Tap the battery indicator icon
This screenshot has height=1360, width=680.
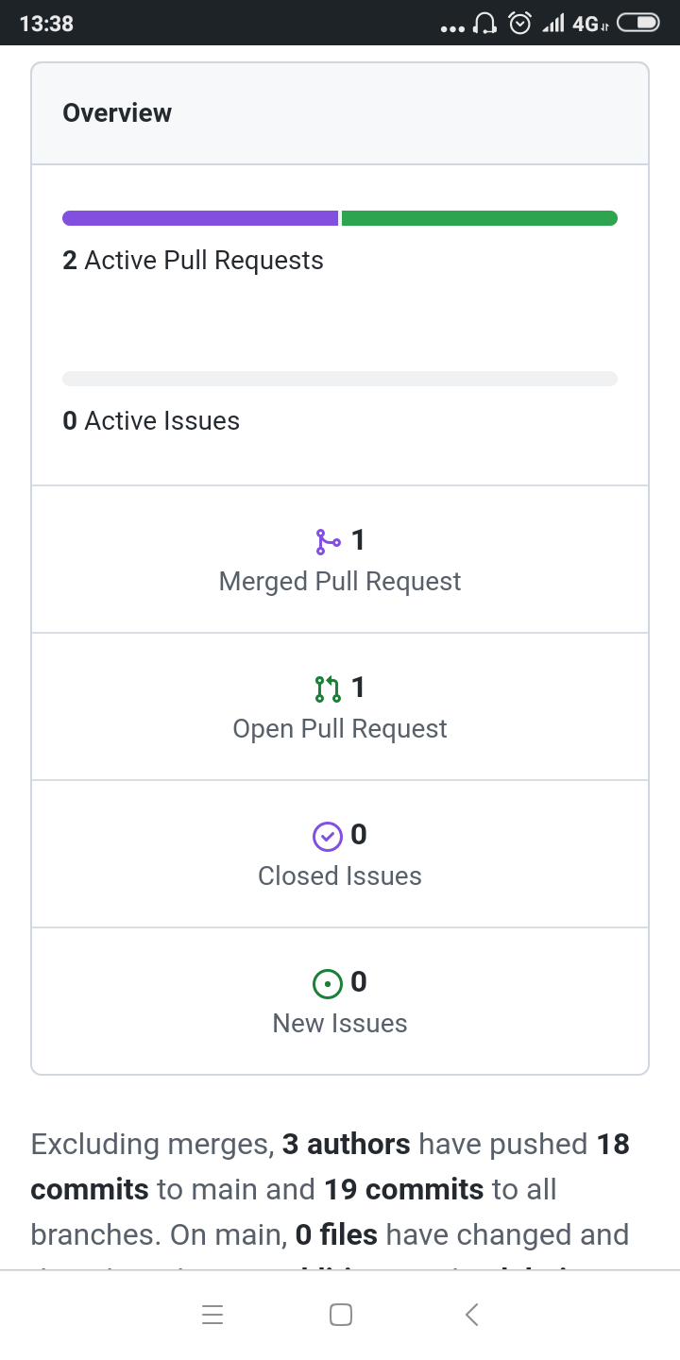point(637,24)
